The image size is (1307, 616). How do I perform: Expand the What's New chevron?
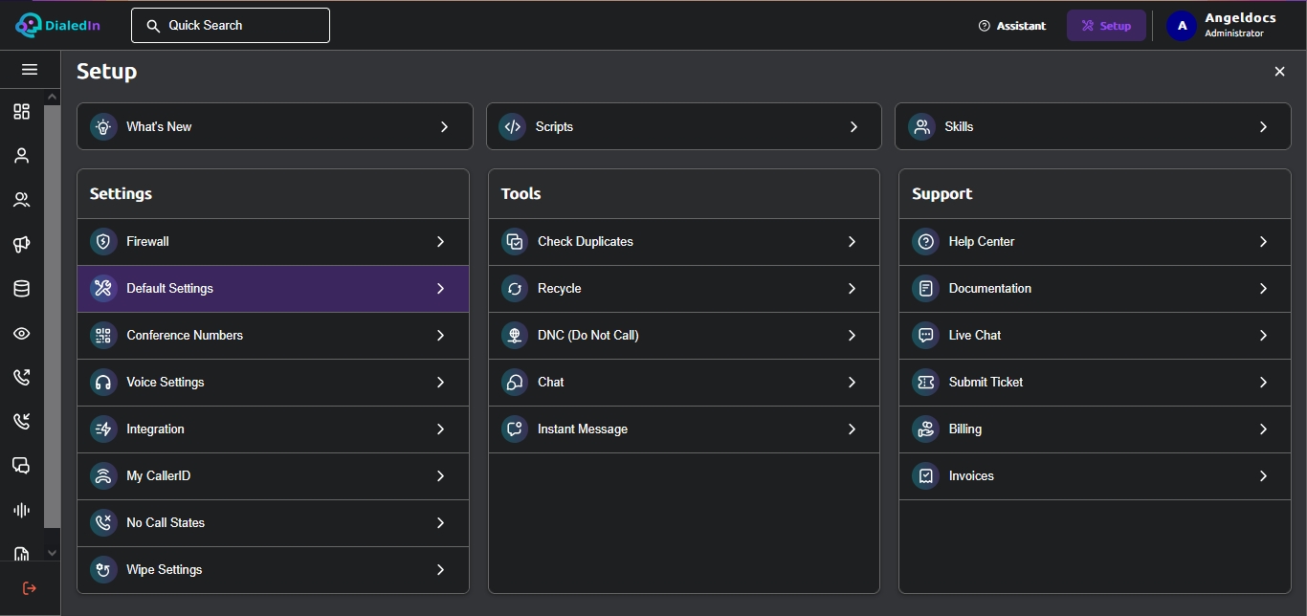pos(444,126)
